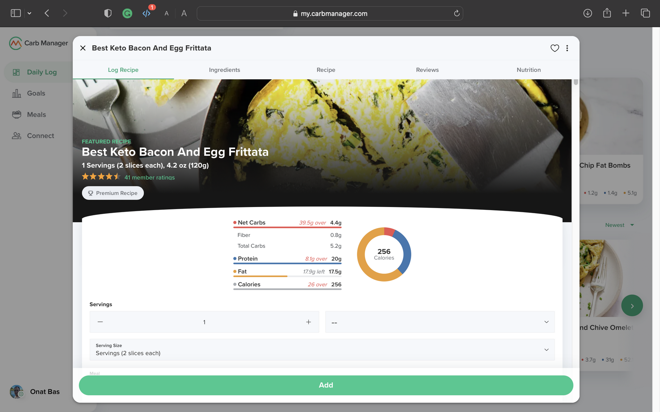
Task: Expand the fraction dropdown showing --
Action: pyautogui.click(x=440, y=322)
